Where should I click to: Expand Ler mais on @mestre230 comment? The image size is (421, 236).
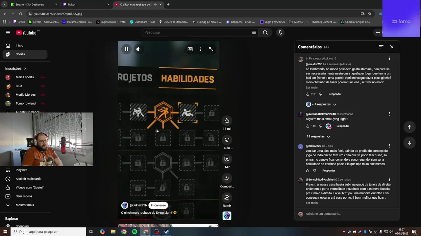[x=312, y=88]
